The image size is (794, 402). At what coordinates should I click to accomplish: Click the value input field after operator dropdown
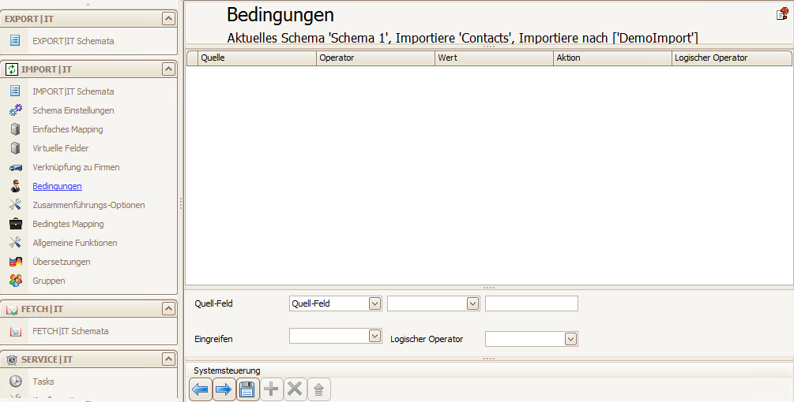pyautogui.click(x=532, y=303)
